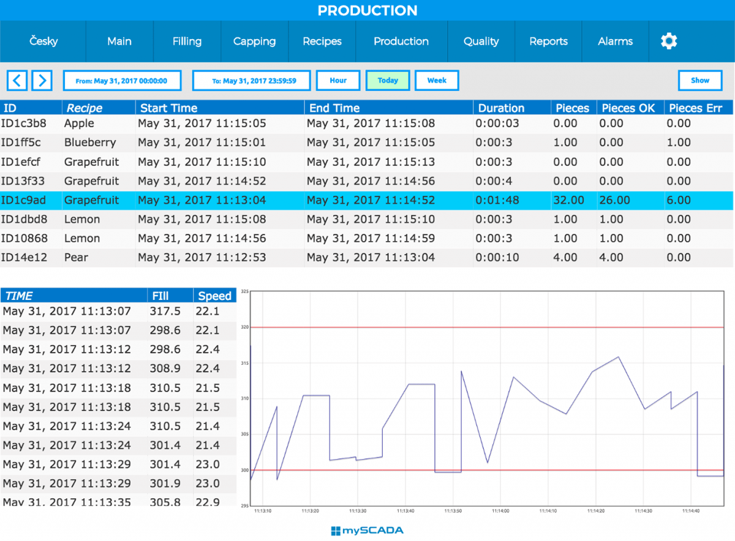Select the Week time range
Screen dimensions: 735x541
coord(437,80)
